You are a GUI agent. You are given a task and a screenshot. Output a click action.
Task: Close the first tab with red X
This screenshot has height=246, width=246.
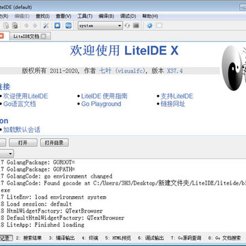pyautogui.click(x=1, y=36)
